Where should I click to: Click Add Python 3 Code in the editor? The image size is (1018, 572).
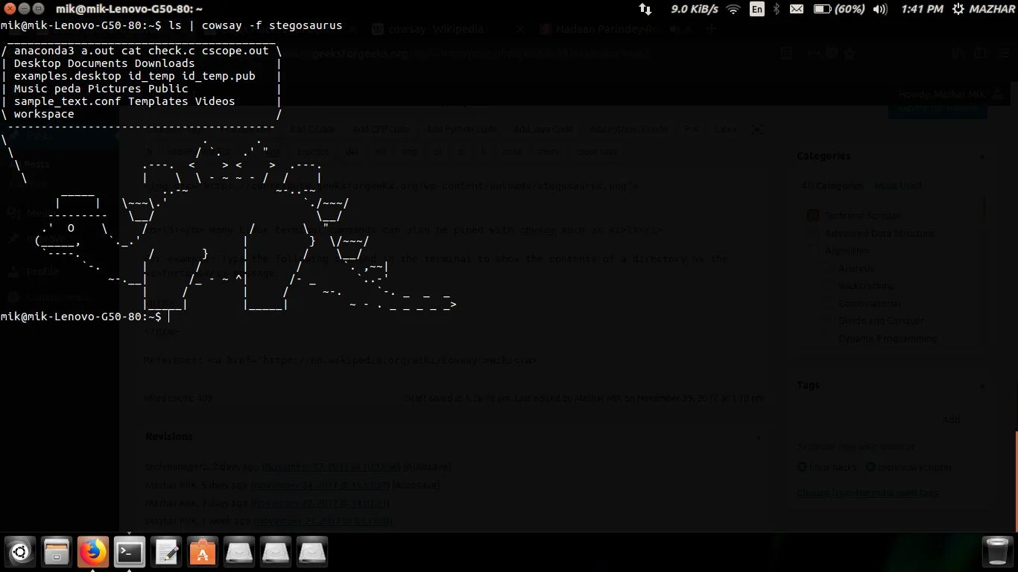click(628, 129)
